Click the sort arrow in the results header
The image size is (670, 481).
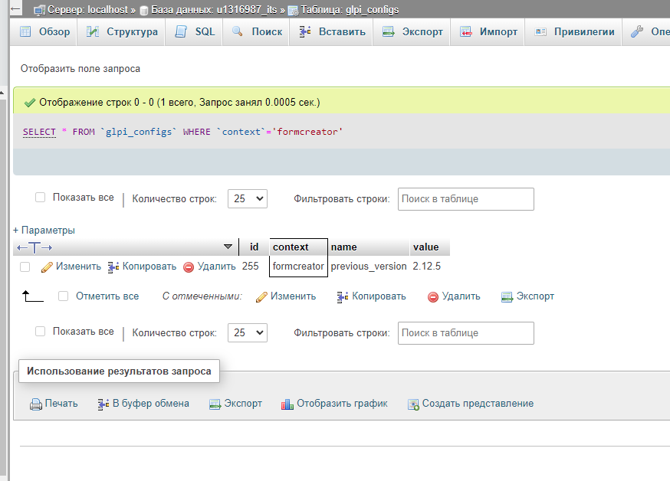(x=228, y=247)
